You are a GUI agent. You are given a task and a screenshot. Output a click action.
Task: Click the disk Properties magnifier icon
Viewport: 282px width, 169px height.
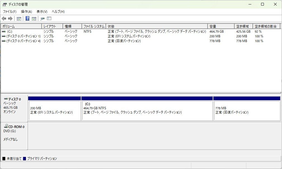tap(42, 18)
